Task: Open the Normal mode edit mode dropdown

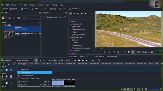Action: [24, 60]
